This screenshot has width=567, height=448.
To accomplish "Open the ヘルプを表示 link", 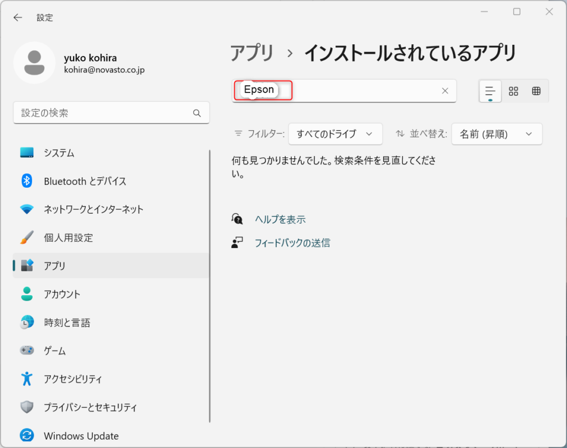I will tap(280, 219).
